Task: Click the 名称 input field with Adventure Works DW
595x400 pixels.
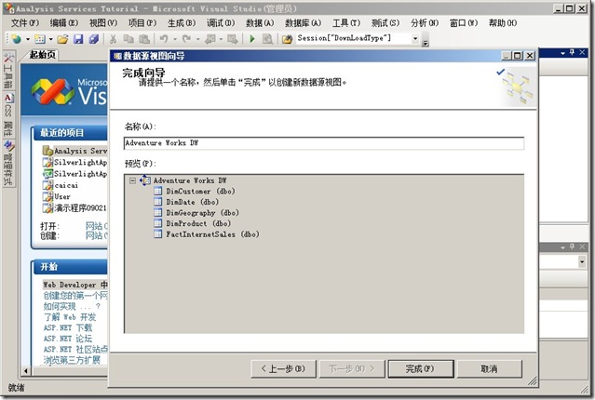Action: click(x=324, y=143)
